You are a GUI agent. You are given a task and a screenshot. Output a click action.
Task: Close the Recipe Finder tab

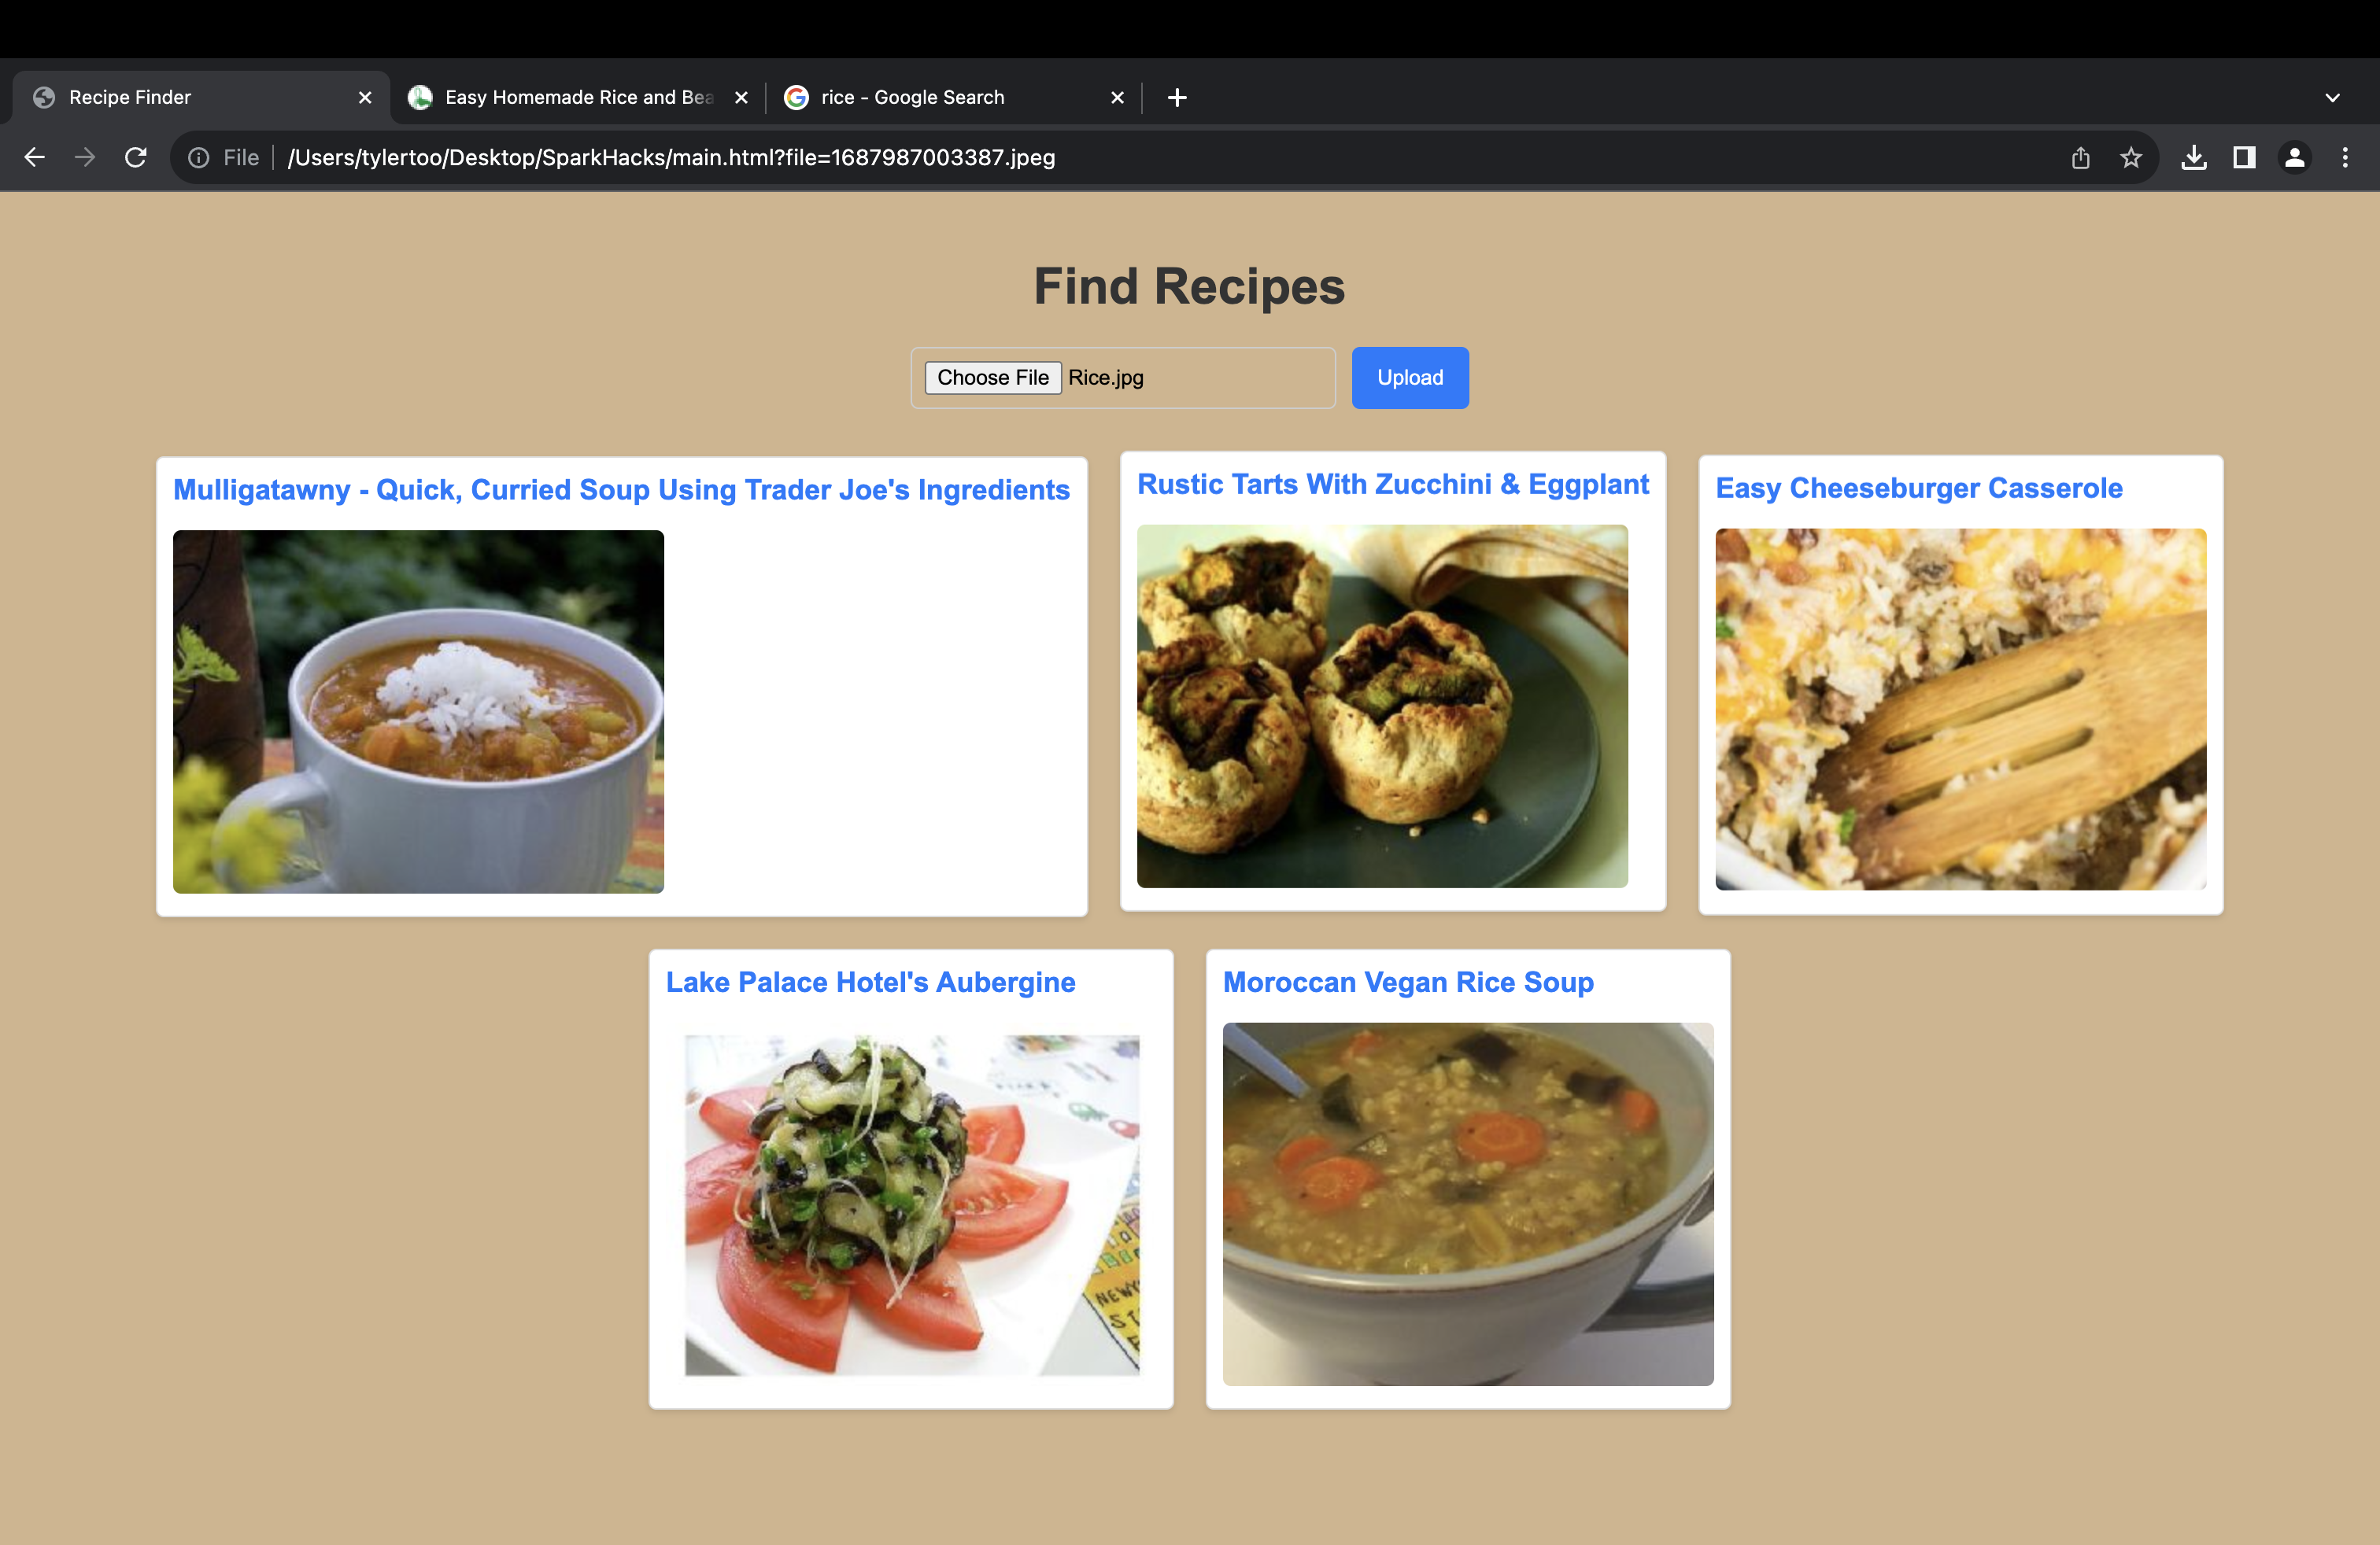coord(365,97)
